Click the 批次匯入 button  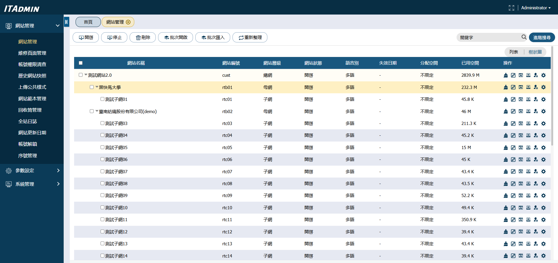213,37
